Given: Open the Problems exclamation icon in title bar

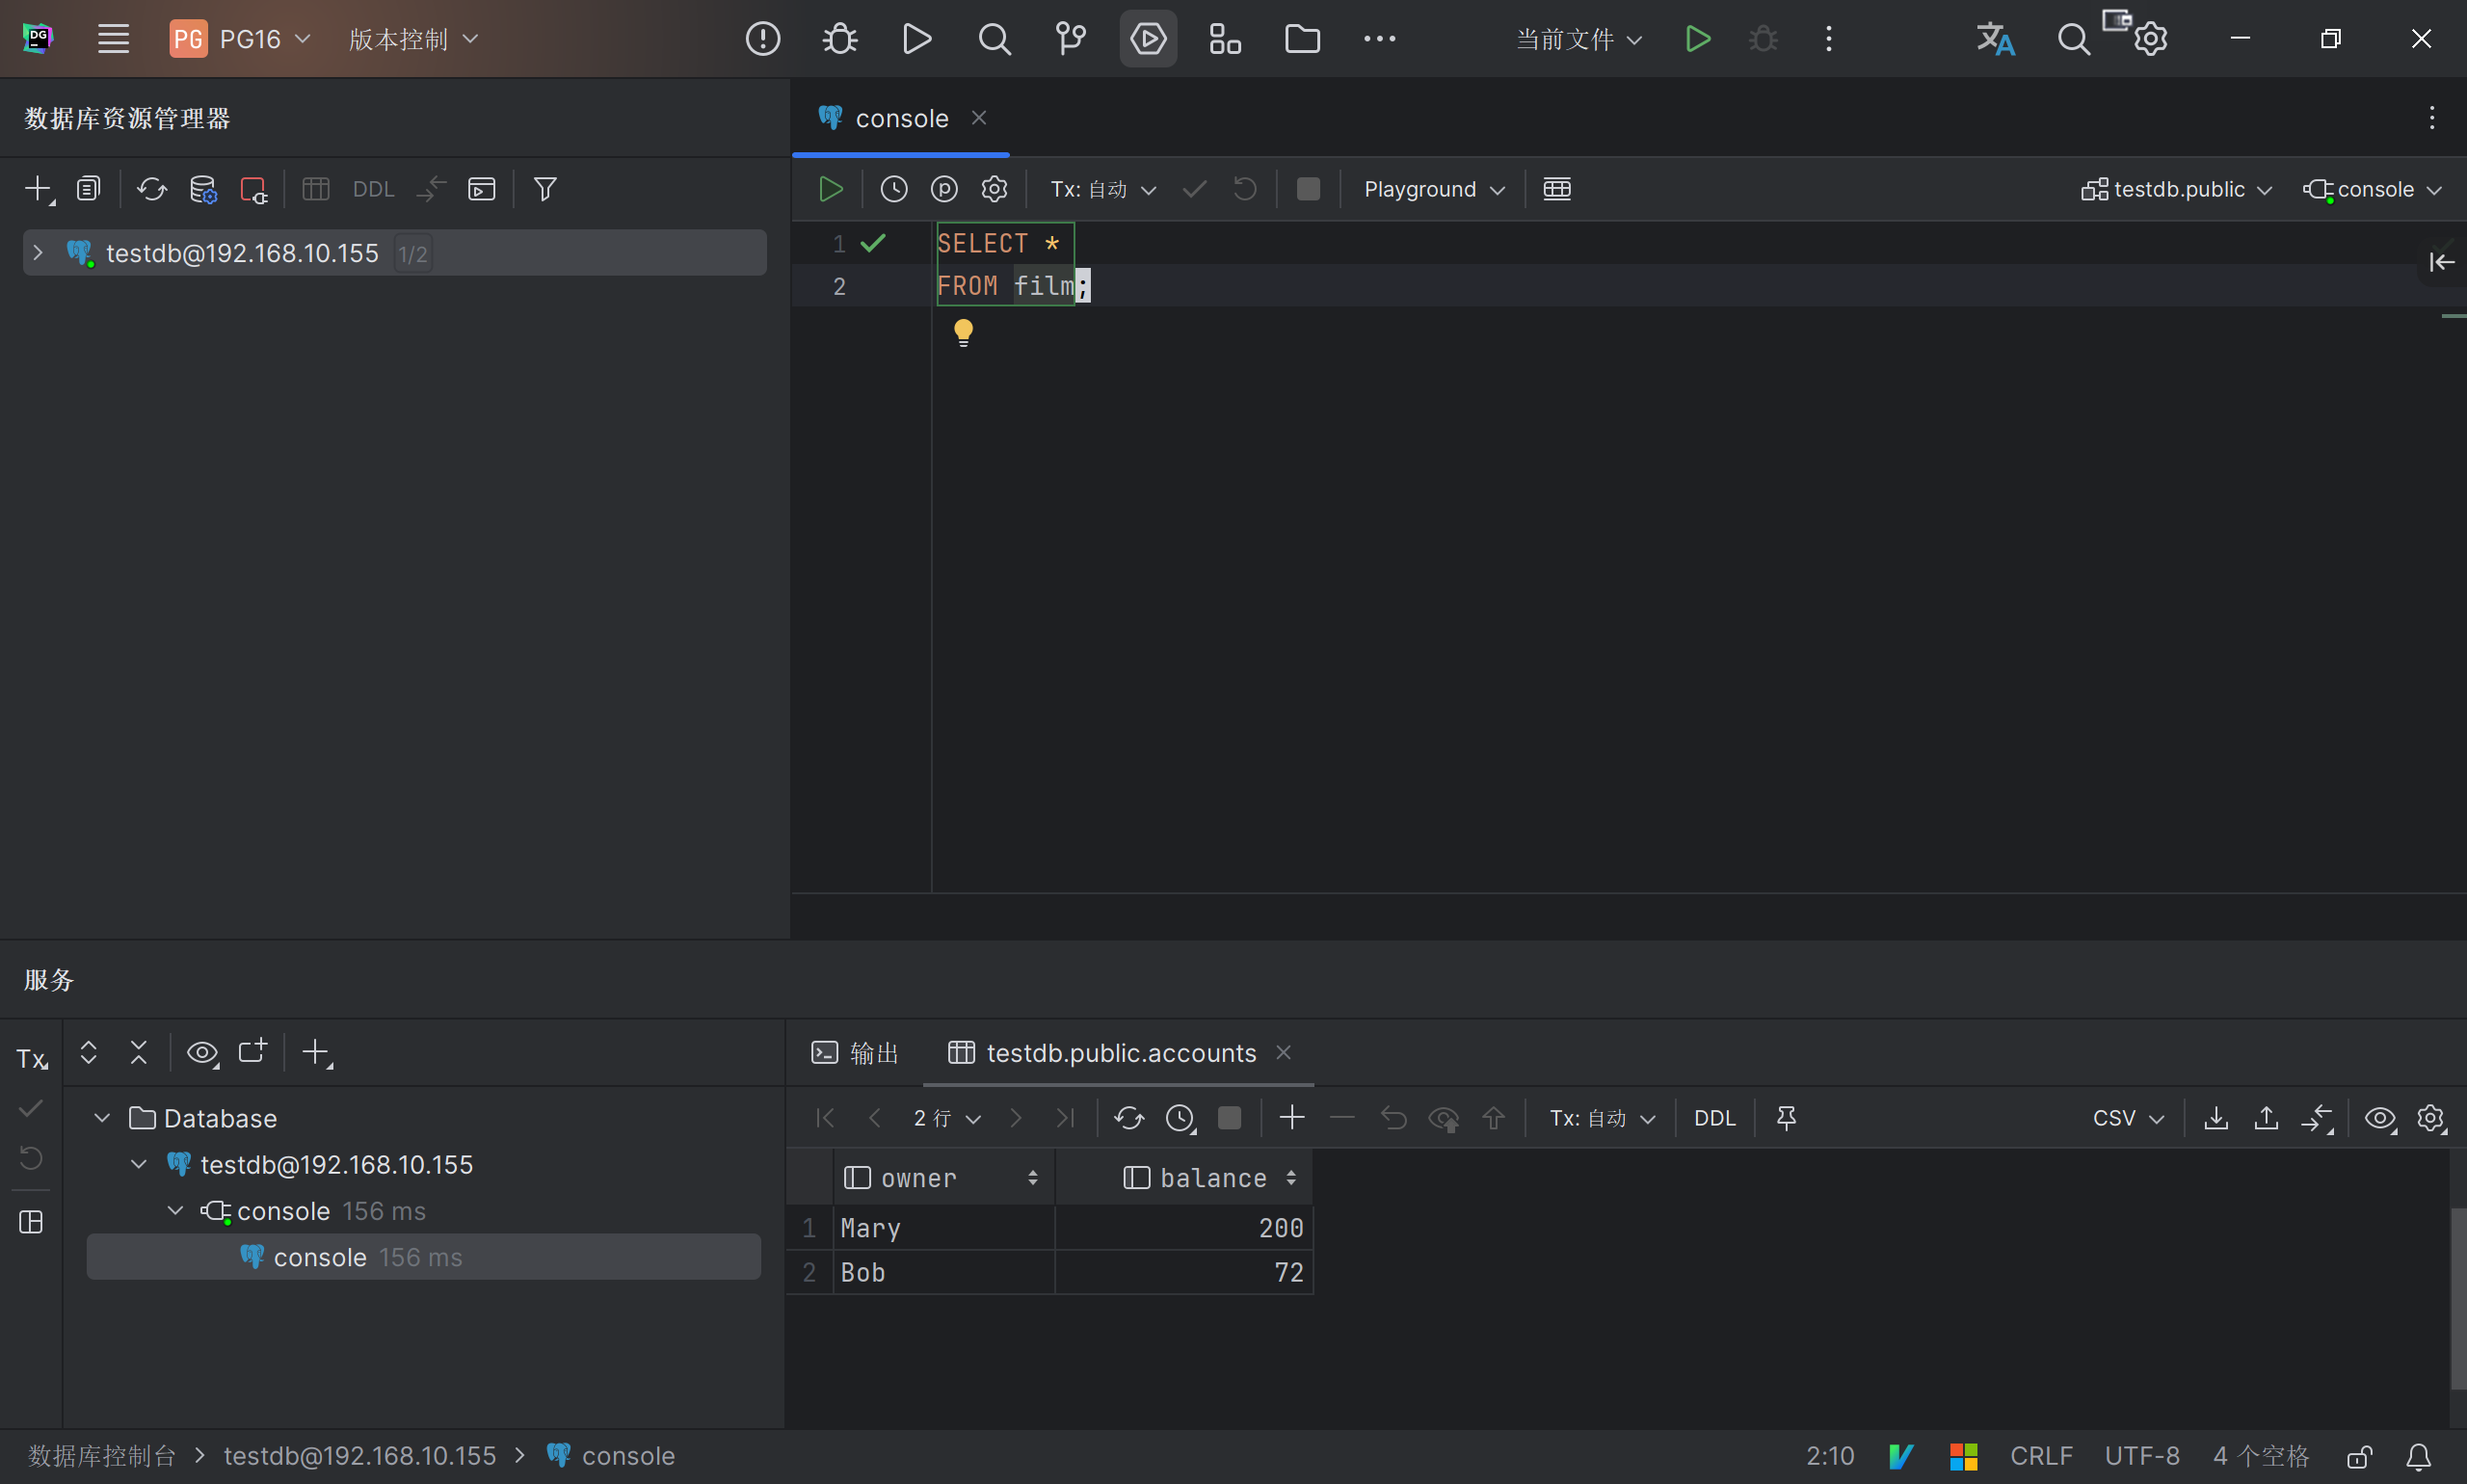Looking at the screenshot, I should pos(763,39).
